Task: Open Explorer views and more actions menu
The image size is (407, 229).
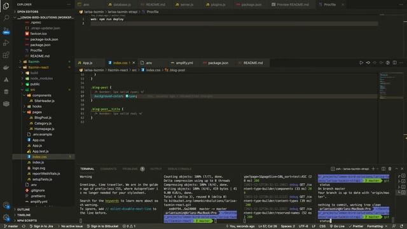Action: tap(69, 4)
